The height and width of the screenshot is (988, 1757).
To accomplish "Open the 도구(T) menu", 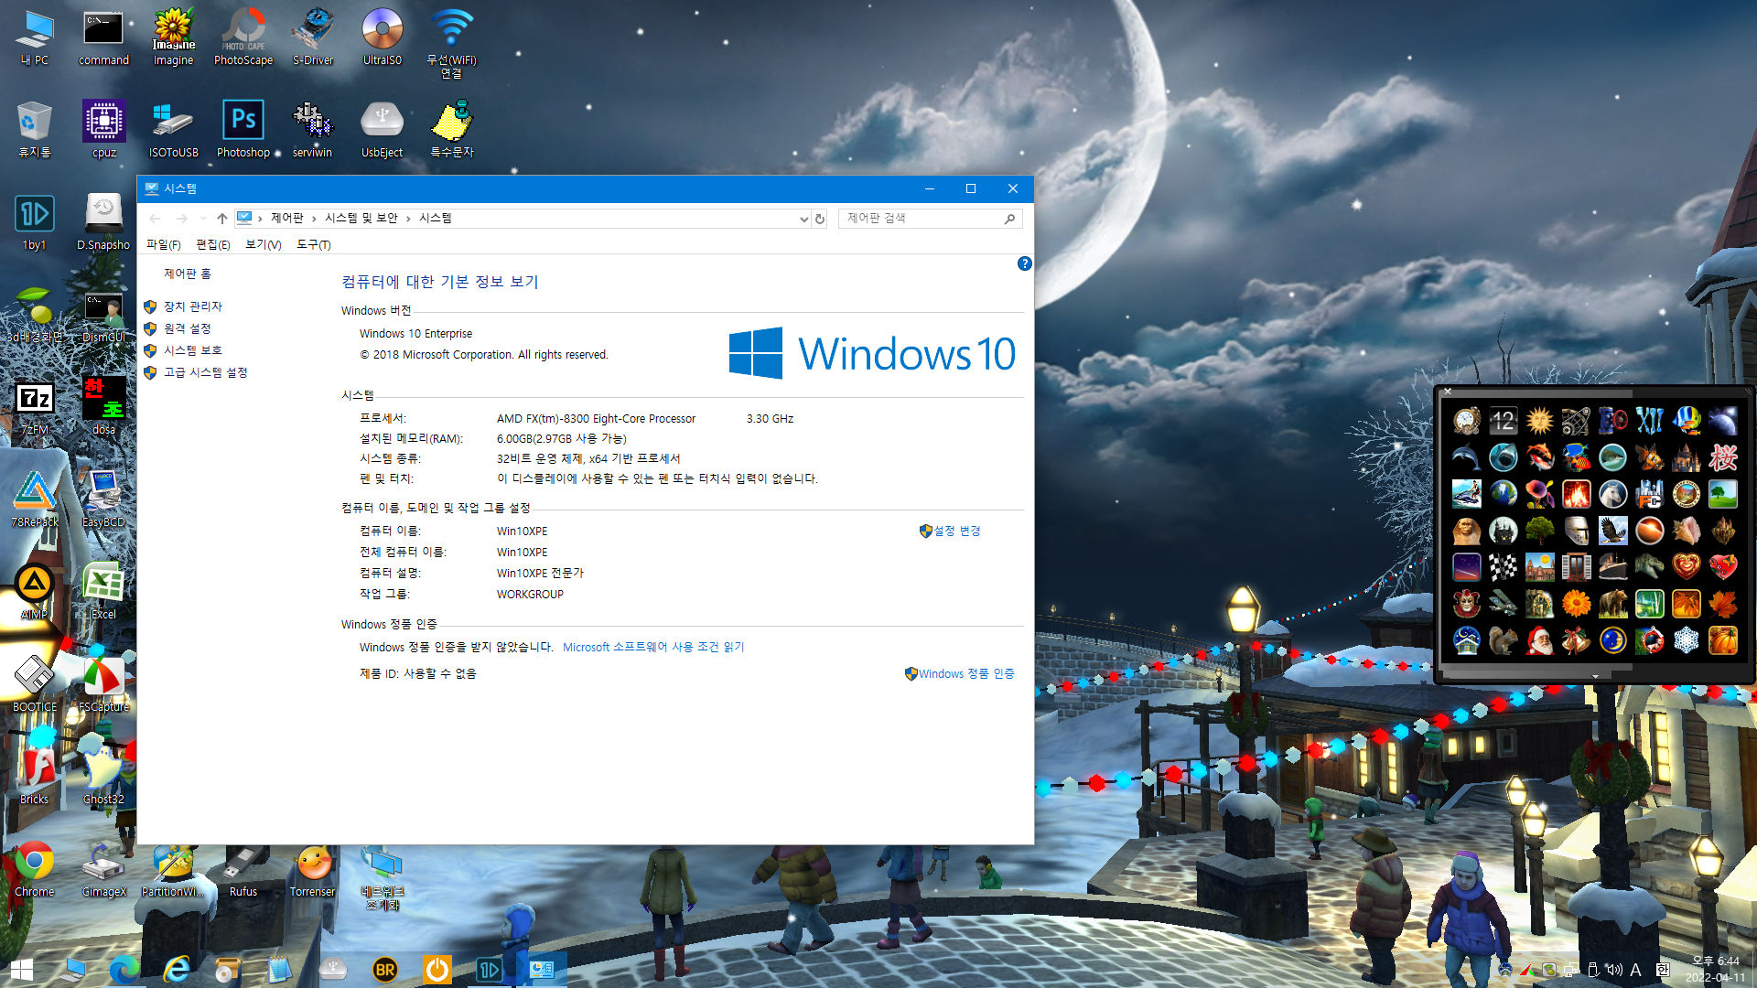I will 313,244.
